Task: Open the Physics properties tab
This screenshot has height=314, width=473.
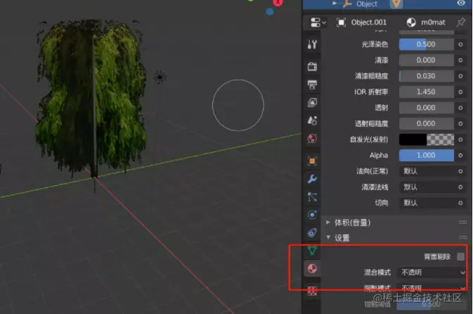Action: coord(312,215)
